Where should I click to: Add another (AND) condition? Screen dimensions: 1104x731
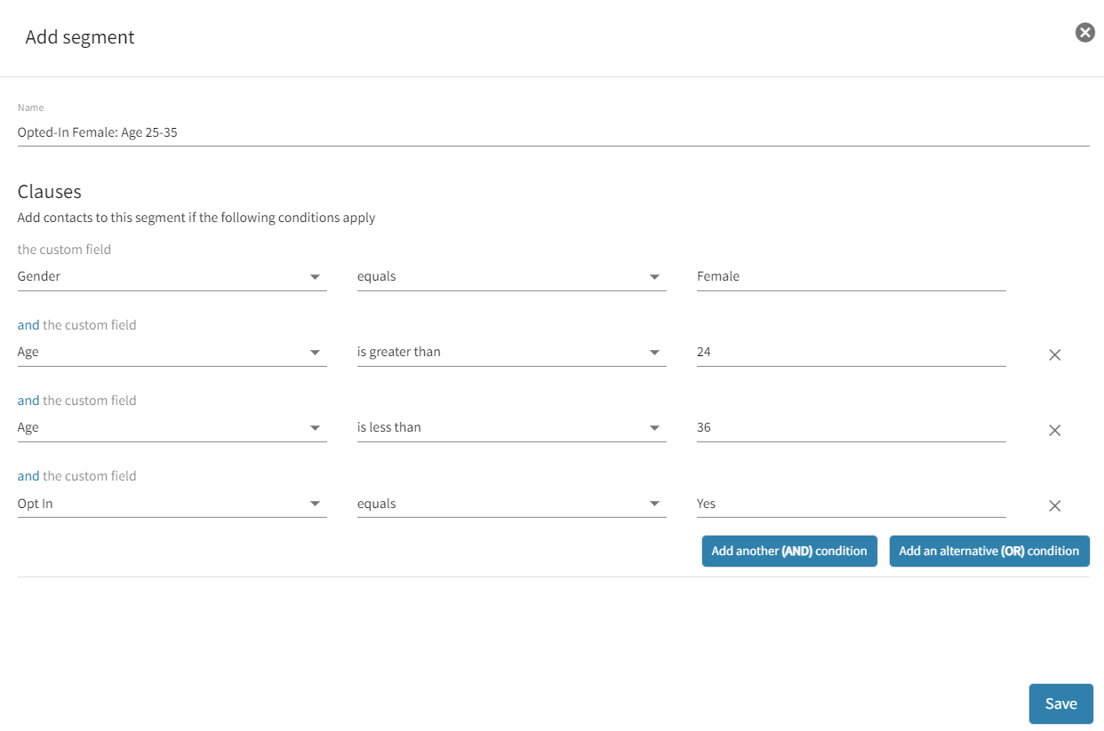point(789,552)
